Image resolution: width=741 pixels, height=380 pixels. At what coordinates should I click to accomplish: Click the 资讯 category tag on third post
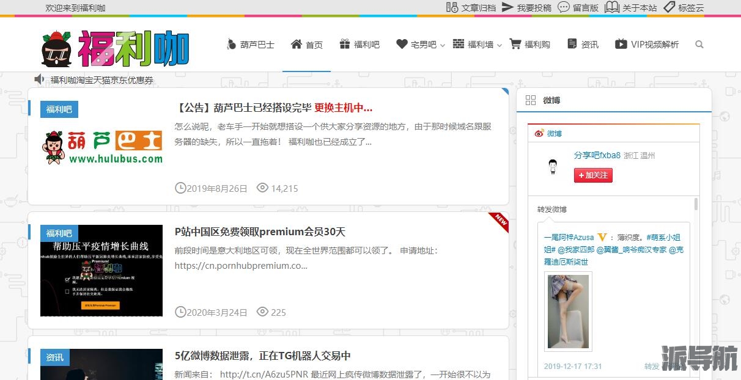[55, 357]
